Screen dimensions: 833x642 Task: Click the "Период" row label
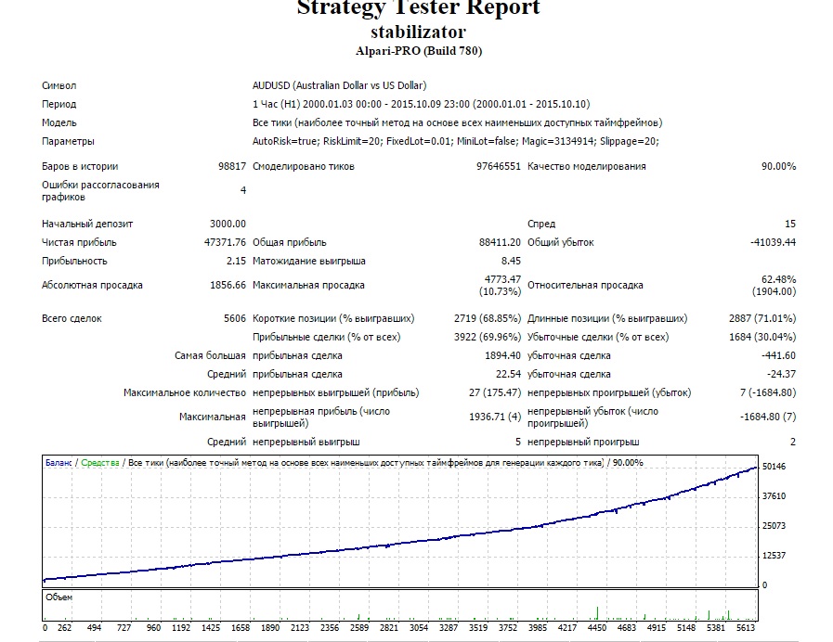click(59, 104)
